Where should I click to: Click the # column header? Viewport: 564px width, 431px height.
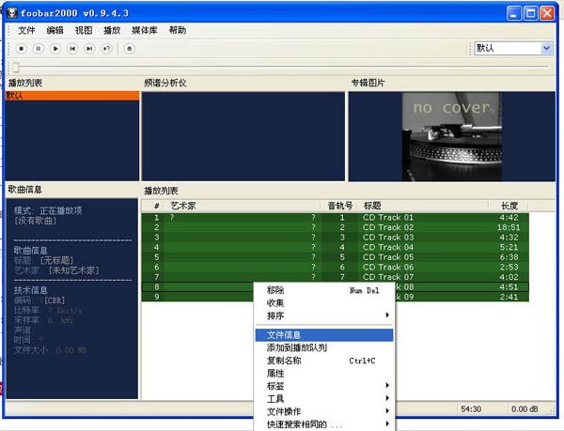coord(153,206)
